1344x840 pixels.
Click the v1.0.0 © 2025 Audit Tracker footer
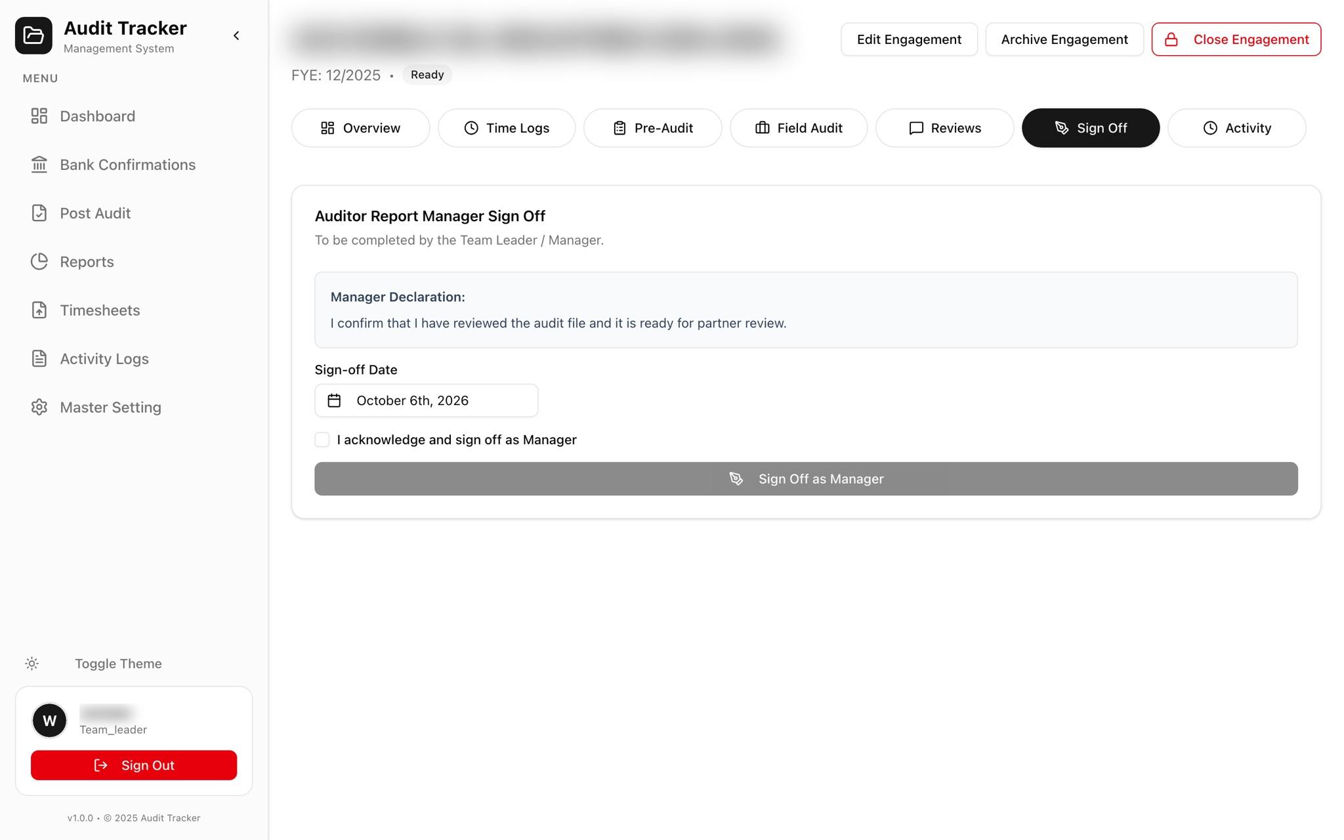(x=134, y=818)
